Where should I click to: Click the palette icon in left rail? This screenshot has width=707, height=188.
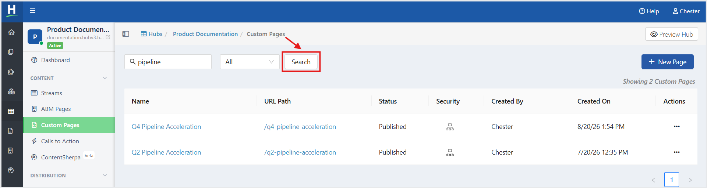[11, 170]
